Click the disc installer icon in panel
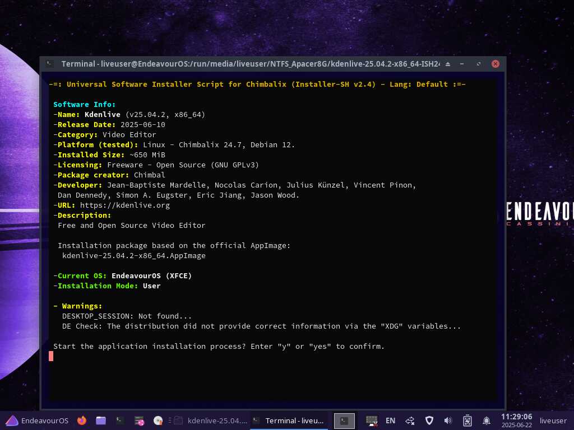The width and height of the screenshot is (574, 430). point(158,420)
